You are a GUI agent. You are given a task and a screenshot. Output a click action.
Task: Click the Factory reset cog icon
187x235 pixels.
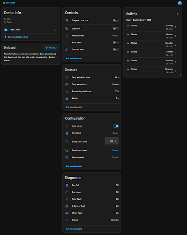(67, 157)
